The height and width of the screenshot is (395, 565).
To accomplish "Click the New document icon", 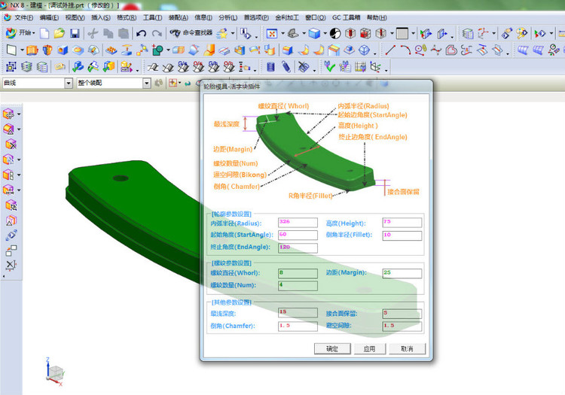I will coord(45,33).
